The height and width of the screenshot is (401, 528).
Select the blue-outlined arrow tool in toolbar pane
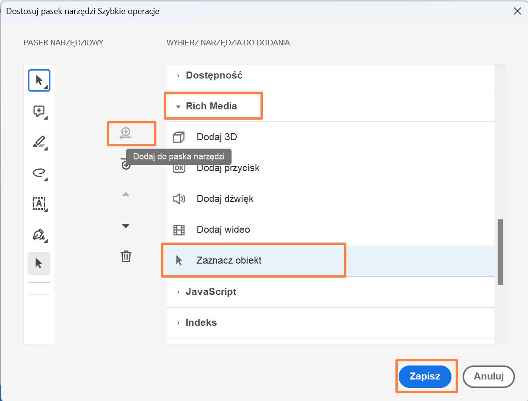[x=39, y=80]
